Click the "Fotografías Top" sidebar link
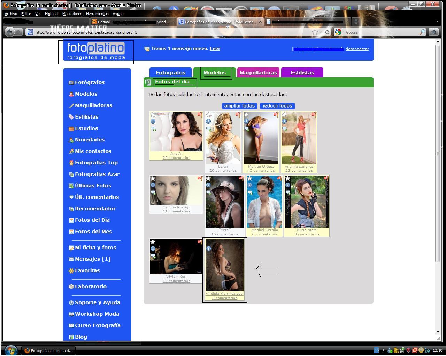This screenshot has width=446, height=356. pyautogui.click(x=96, y=163)
